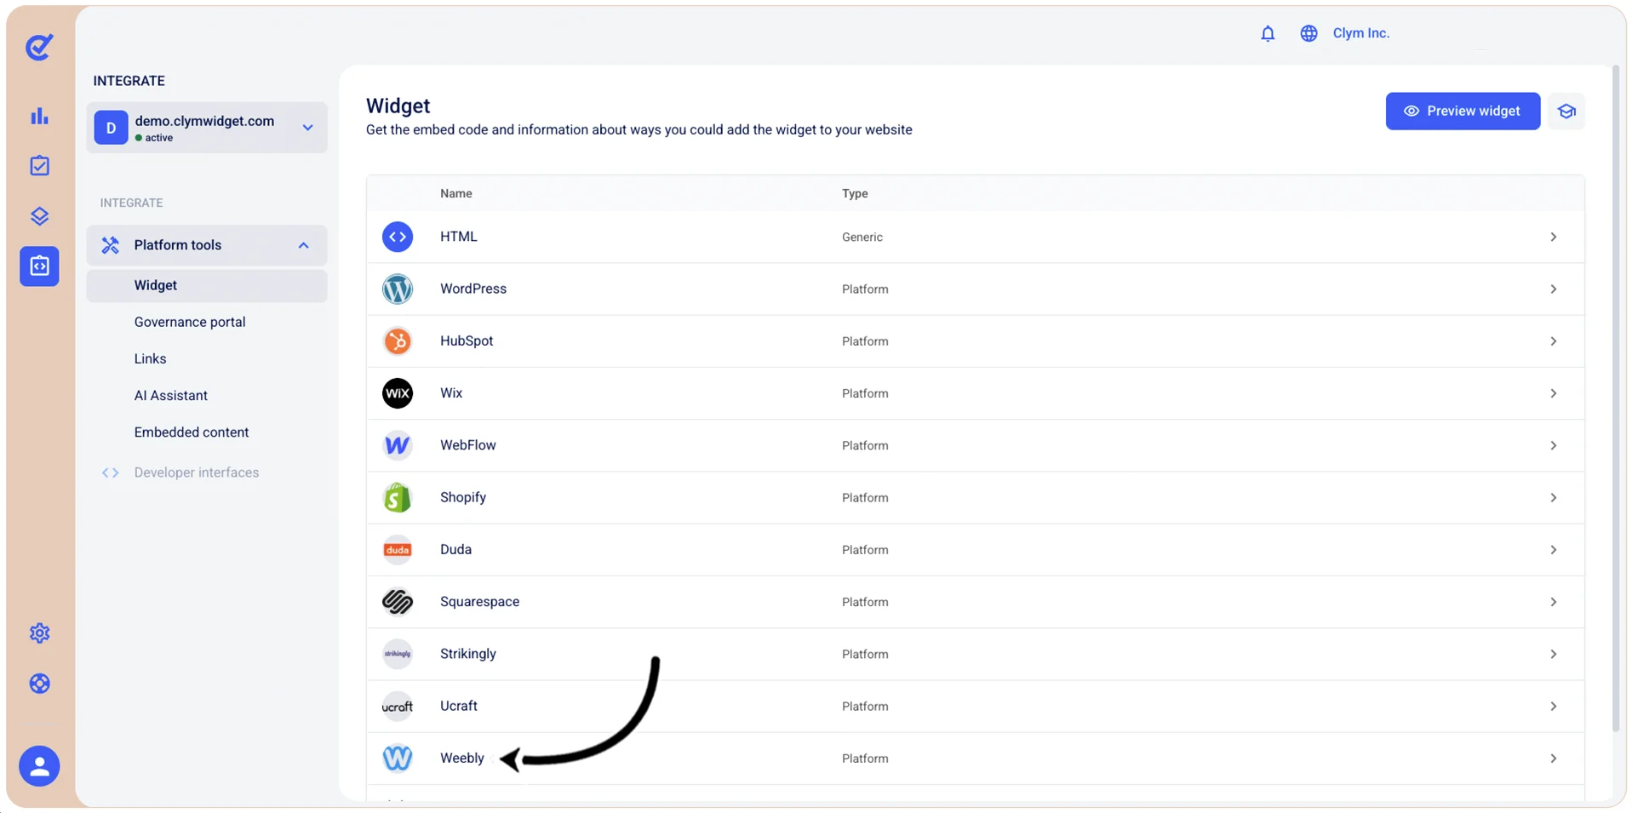Open the Squarespace platform name

click(x=479, y=602)
